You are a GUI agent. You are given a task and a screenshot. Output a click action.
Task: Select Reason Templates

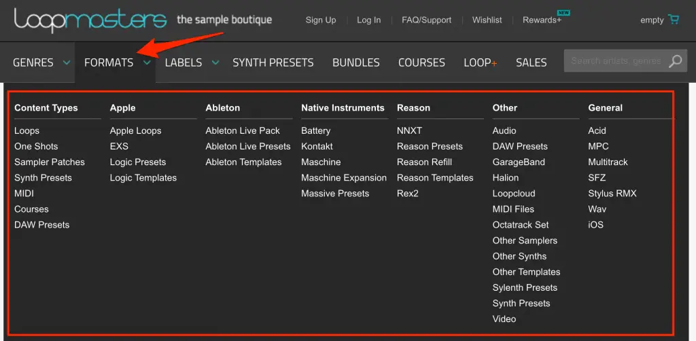pos(435,178)
